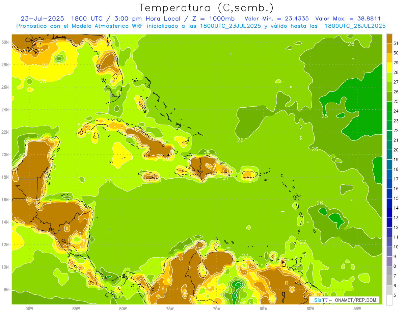The width and height of the screenshot is (405, 313).
Task: Click the color bar label 24
Action: (396, 111)
